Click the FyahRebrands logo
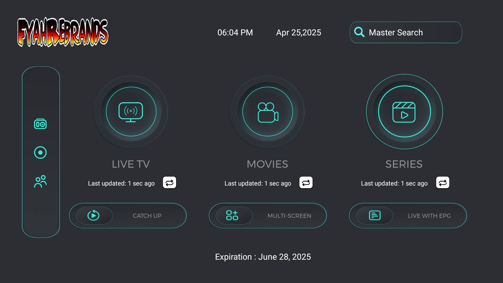Viewport: 503px width, 283px height. point(63,32)
